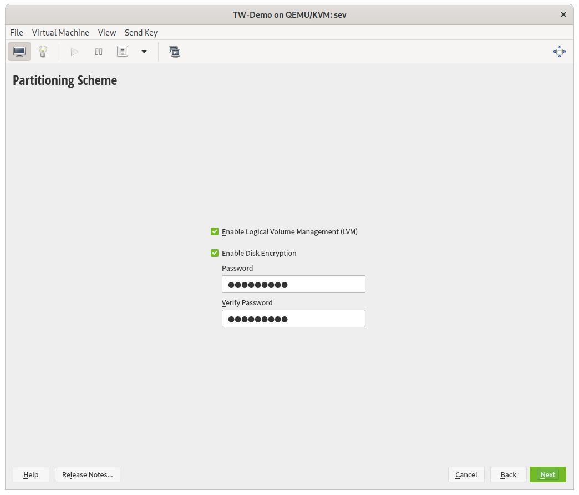The height and width of the screenshot is (495, 579).
Task: Switch to fullscreen view icon
Action: [559, 52]
